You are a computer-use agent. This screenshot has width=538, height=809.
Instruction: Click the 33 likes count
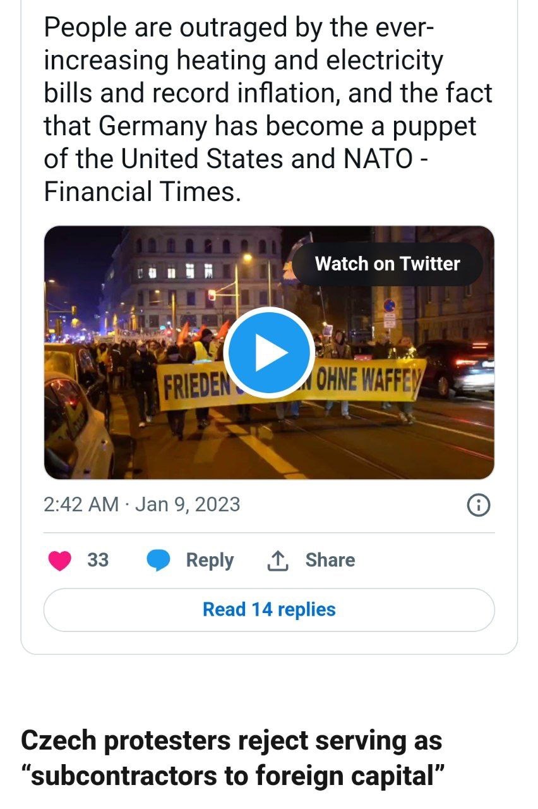click(x=98, y=561)
